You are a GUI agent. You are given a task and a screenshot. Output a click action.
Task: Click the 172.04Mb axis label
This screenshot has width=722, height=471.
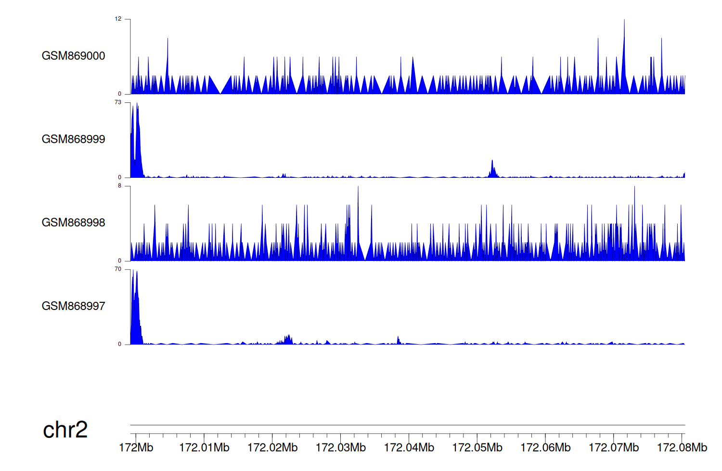click(409, 448)
